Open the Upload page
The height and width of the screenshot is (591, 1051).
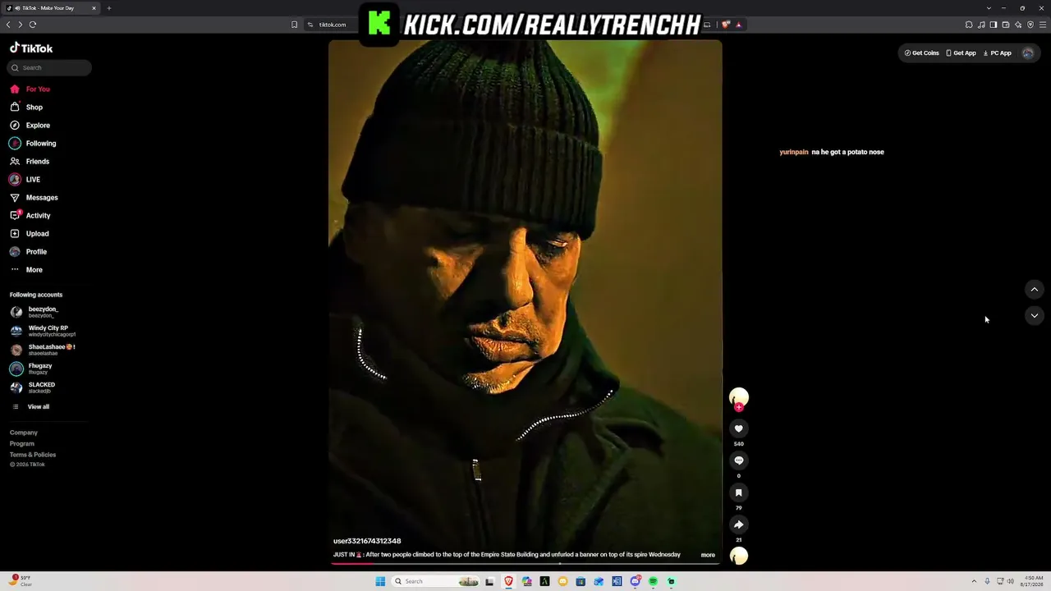(30, 233)
